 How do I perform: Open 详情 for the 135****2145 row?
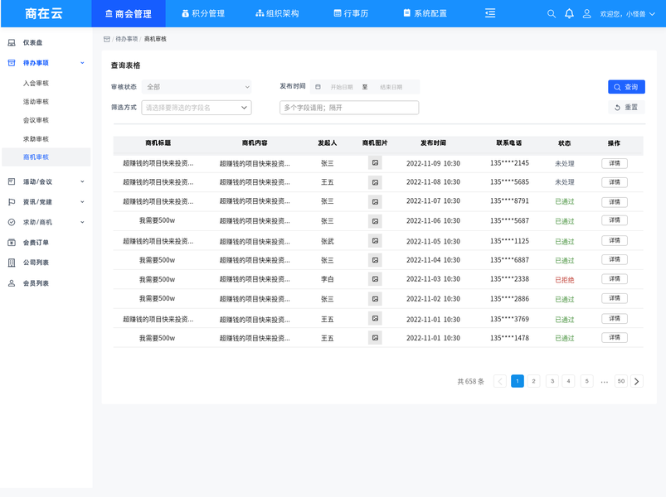[615, 163]
